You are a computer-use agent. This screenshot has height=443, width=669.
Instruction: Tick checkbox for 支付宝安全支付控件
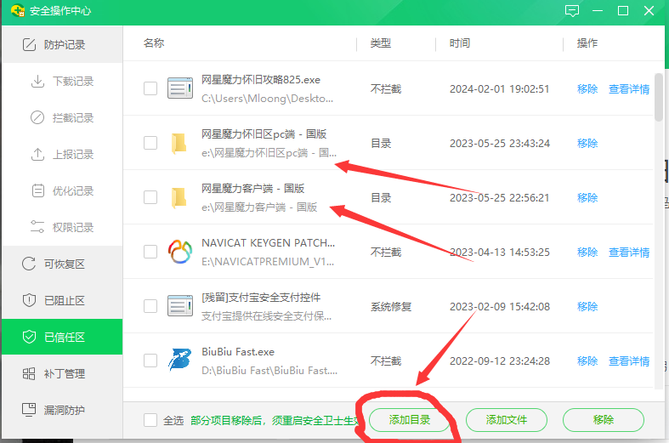tap(150, 306)
